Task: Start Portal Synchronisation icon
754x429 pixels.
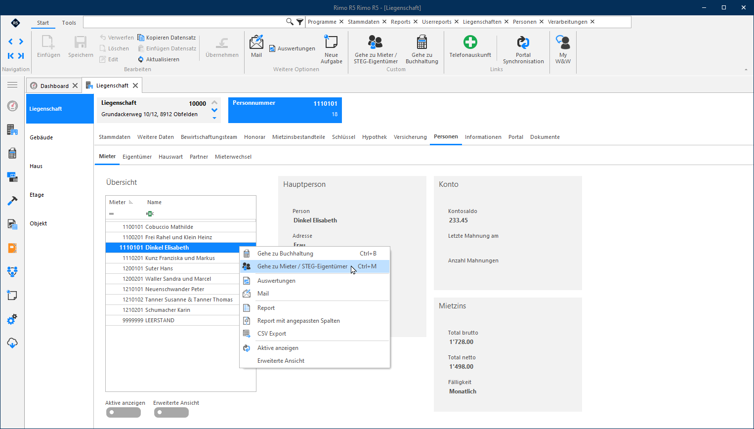Action: pyautogui.click(x=523, y=42)
